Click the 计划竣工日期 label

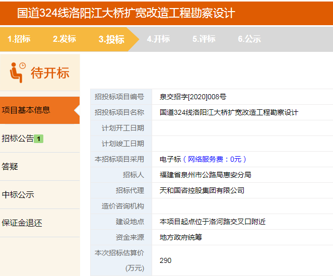(x=123, y=144)
